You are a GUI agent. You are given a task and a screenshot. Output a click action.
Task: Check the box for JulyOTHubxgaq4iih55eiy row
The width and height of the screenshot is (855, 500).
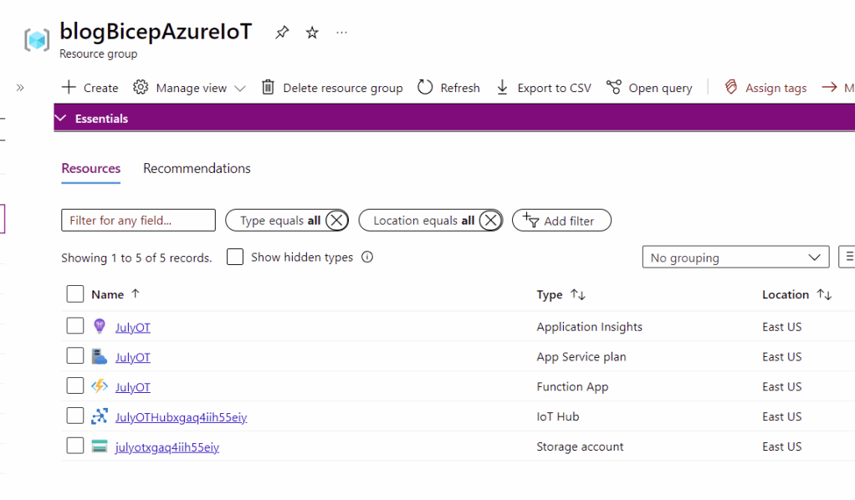click(75, 416)
